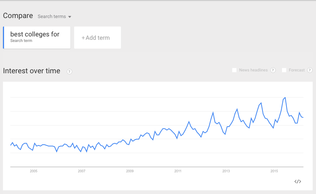Click the 2005 label on the time axis
This screenshot has height=194, width=316.
[x=34, y=171]
